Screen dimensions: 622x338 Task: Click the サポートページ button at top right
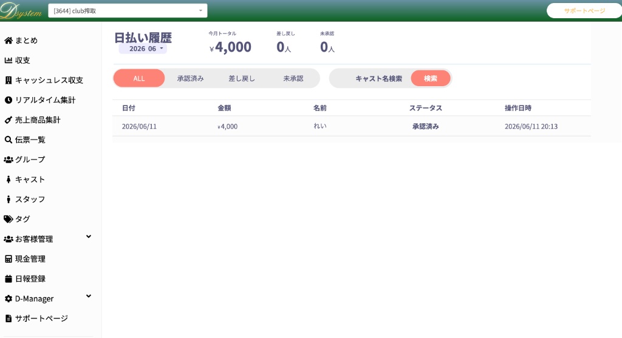pyautogui.click(x=584, y=11)
